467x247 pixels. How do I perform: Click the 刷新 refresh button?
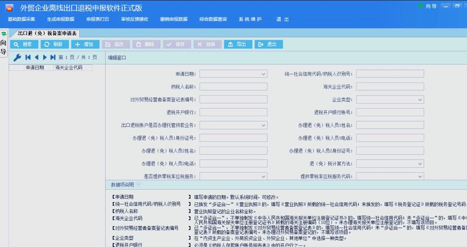point(55,44)
